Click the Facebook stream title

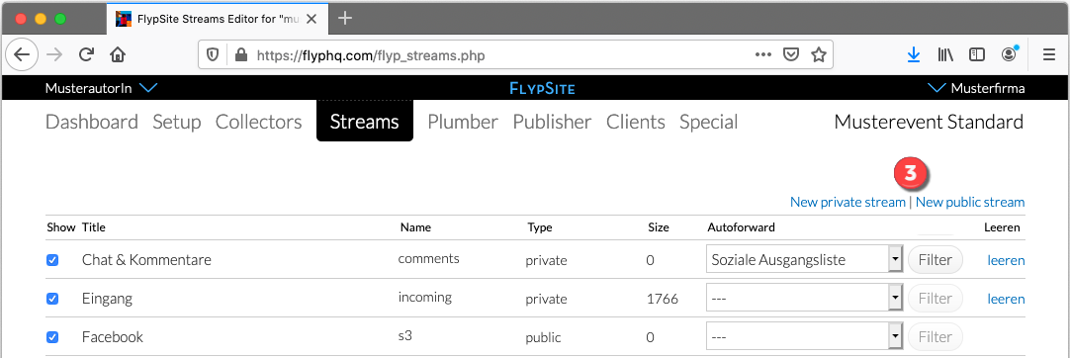(x=113, y=337)
